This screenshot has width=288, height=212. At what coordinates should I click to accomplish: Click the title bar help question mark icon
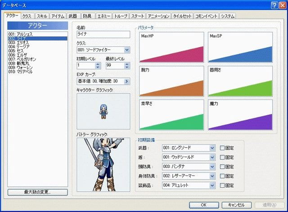point(274,5)
